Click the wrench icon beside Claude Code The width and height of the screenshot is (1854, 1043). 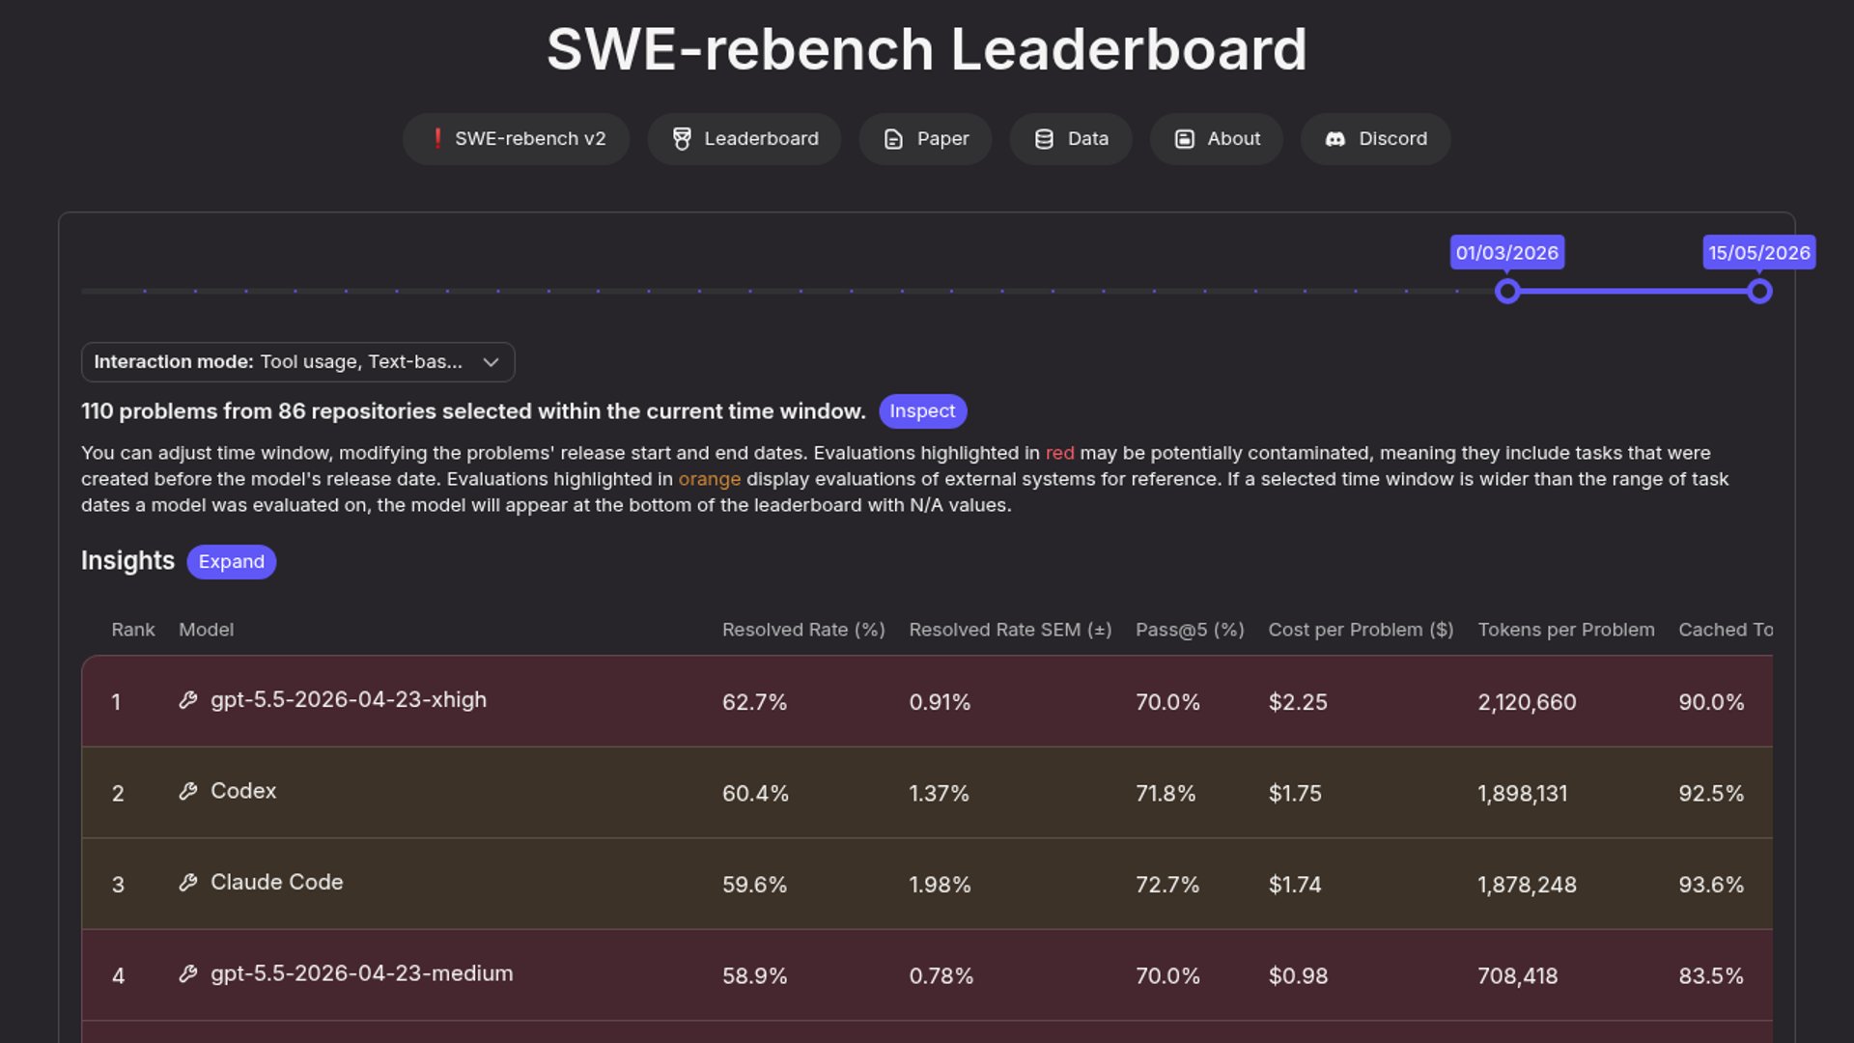point(188,882)
